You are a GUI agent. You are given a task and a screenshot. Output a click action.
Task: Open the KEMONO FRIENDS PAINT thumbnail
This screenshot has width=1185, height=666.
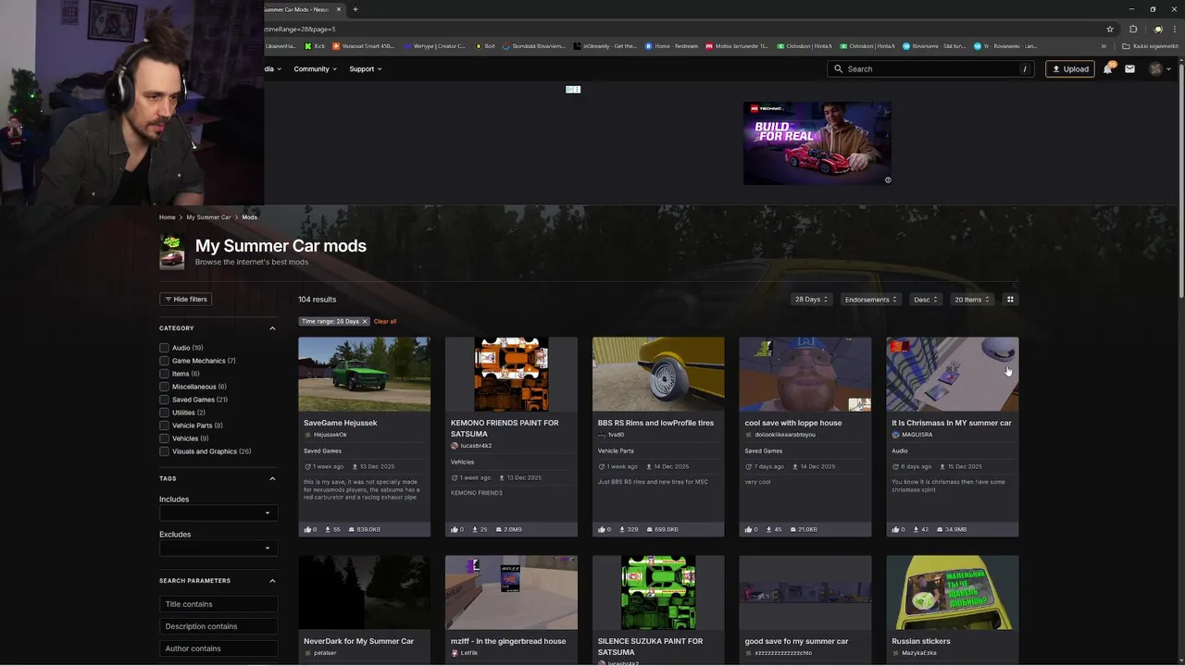511,374
